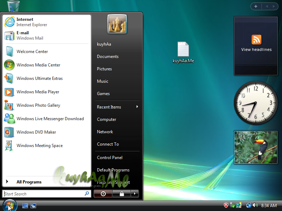Select the Windows Meeting Space text label
The height and width of the screenshot is (211, 282).
click(40, 146)
